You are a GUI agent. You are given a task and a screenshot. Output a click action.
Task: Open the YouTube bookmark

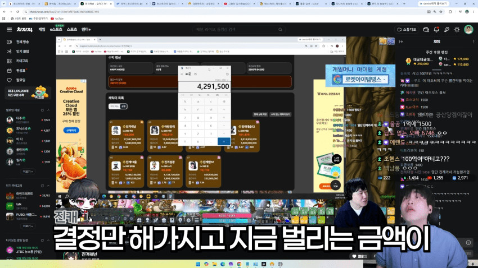click(x=57, y=19)
